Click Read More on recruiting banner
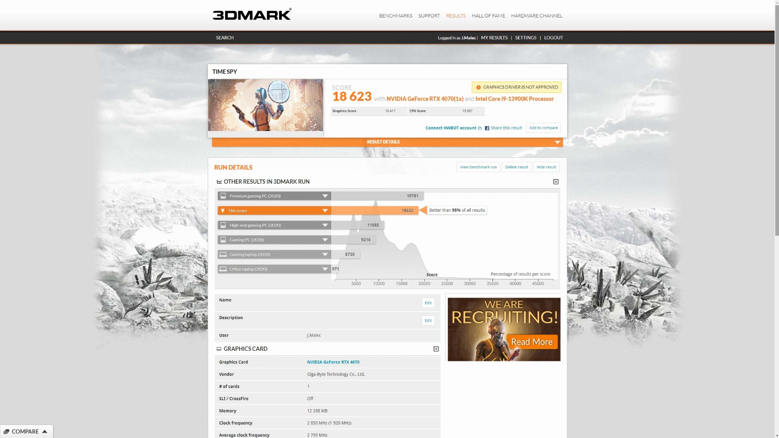779x438 pixels. click(x=532, y=342)
